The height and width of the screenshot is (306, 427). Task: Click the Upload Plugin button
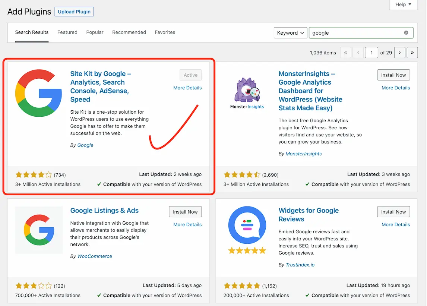74,12
